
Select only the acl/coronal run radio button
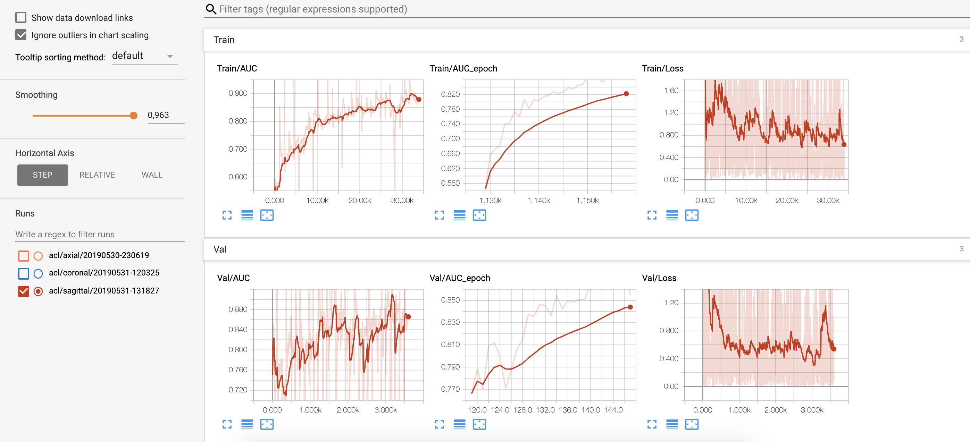[38, 273]
